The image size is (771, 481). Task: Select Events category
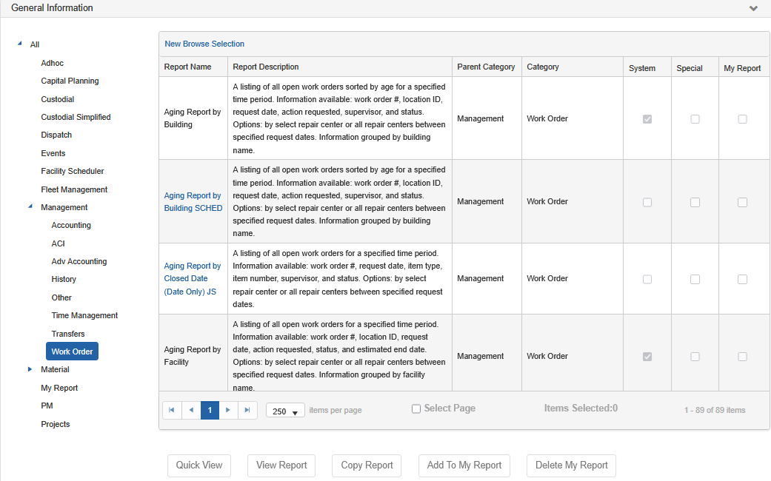click(53, 153)
